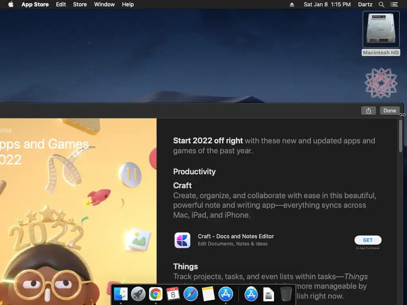Click the Things heading text
The image size is (407, 305).
pos(185,266)
